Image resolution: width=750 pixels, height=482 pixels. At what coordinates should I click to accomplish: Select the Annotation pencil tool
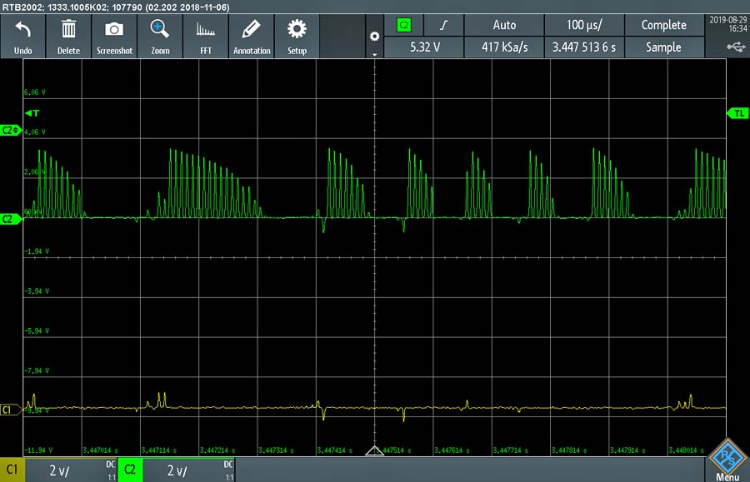[x=252, y=30]
